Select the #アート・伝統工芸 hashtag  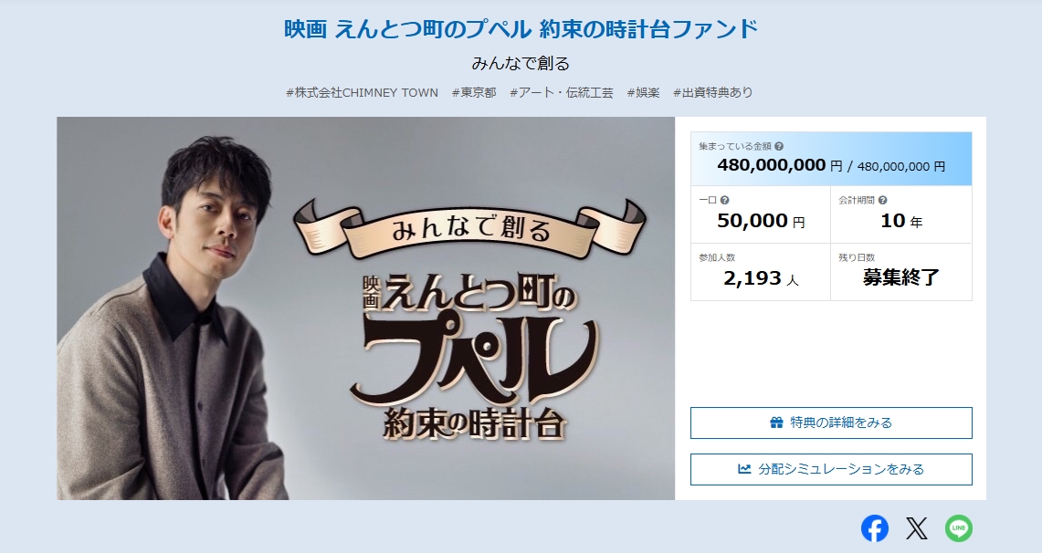[562, 93]
